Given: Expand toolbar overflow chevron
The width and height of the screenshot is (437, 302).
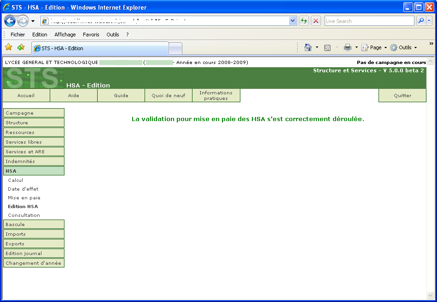Looking at the screenshot, I should pyautogui.click(x=431, y=44).
